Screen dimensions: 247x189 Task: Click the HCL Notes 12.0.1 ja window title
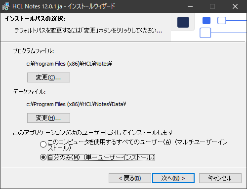pos(64,6)
